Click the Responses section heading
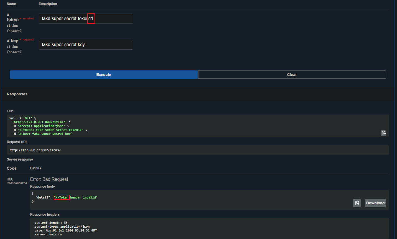 coord(17,94)
